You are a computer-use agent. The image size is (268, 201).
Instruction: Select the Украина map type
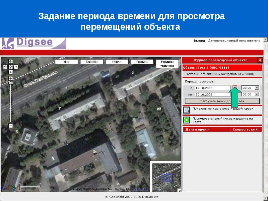142,62
